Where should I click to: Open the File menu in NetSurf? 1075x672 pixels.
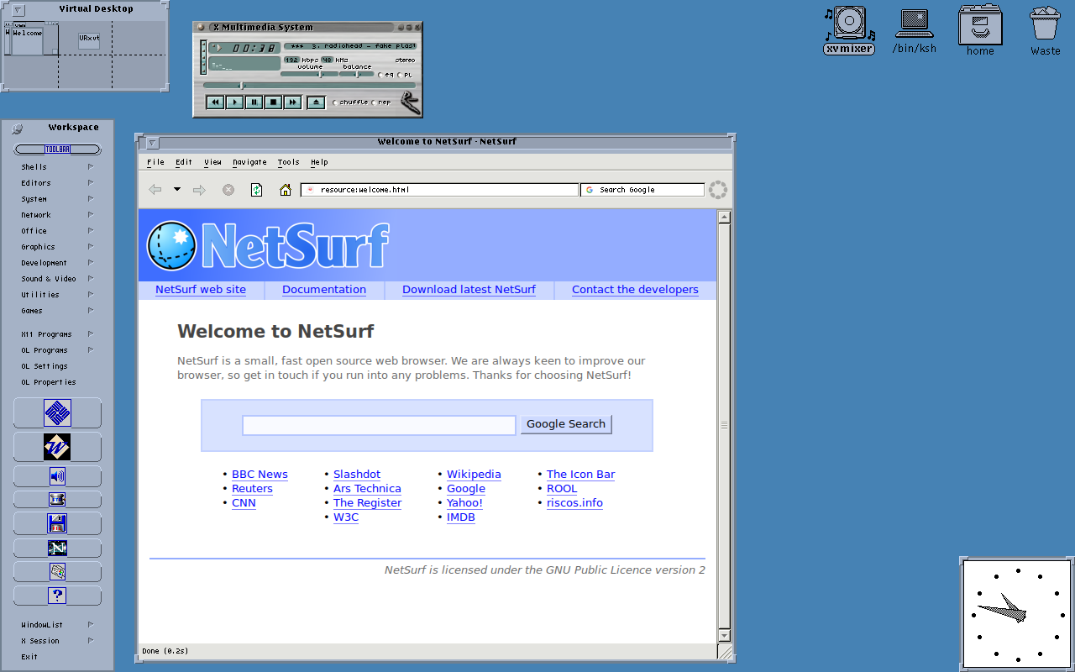tap(155, 162)
